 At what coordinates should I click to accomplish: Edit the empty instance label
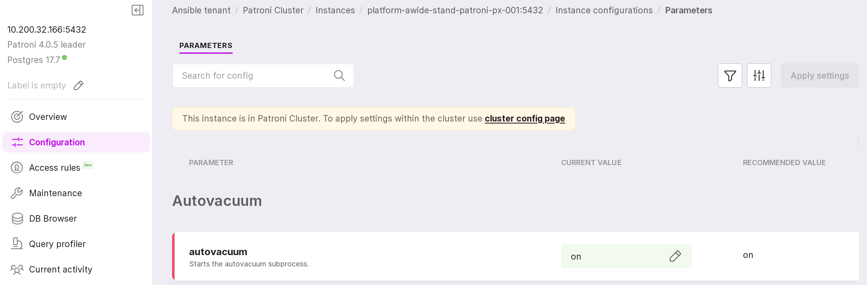[x=79, y=86]
